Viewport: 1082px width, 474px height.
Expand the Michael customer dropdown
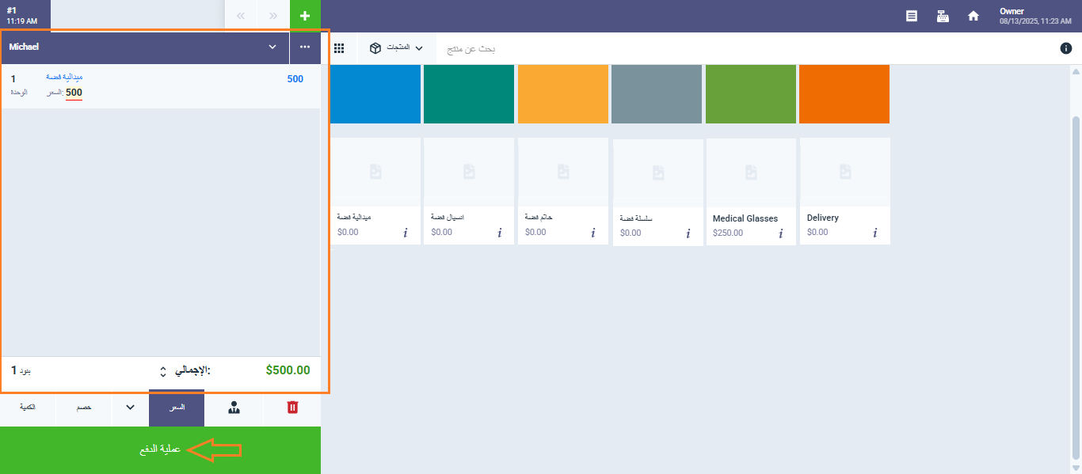pyautogui.click(x=272, y=47)
